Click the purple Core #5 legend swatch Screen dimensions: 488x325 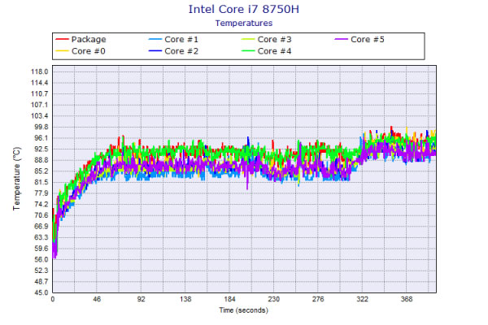(341, 39)
